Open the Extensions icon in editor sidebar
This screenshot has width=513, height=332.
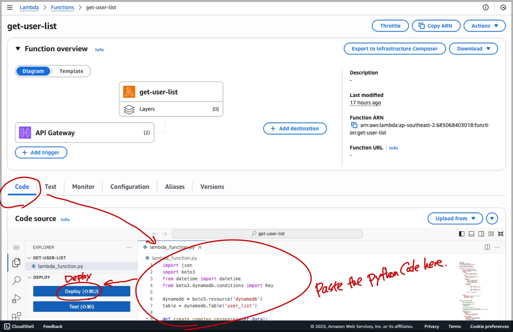tap(16, 316)
